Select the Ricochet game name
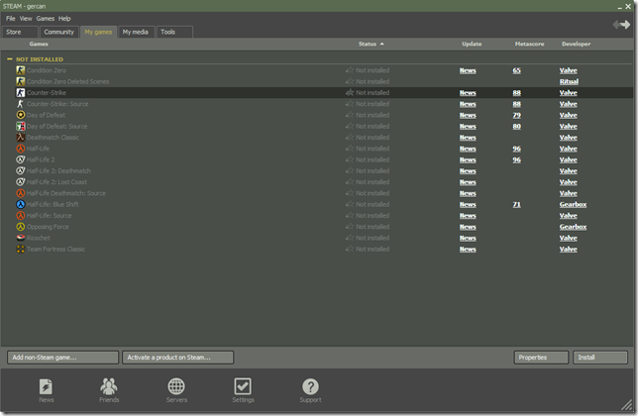 point(39,238)
